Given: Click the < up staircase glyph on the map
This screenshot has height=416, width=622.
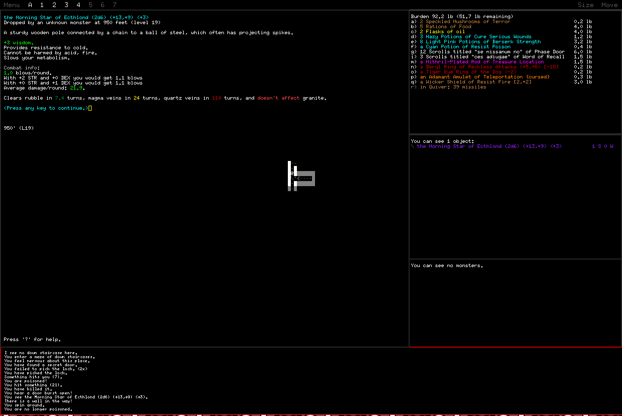Looking at the screenshot, I should point(298,178).
